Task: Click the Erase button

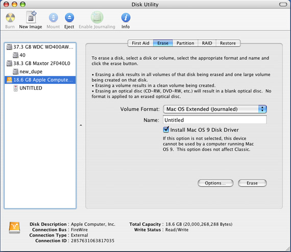Action: click(252, 183)
